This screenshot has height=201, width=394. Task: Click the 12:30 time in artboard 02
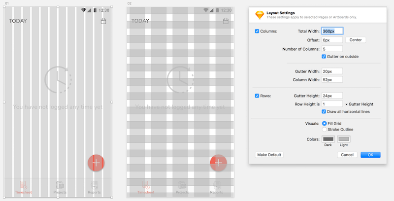pos(226,10)
